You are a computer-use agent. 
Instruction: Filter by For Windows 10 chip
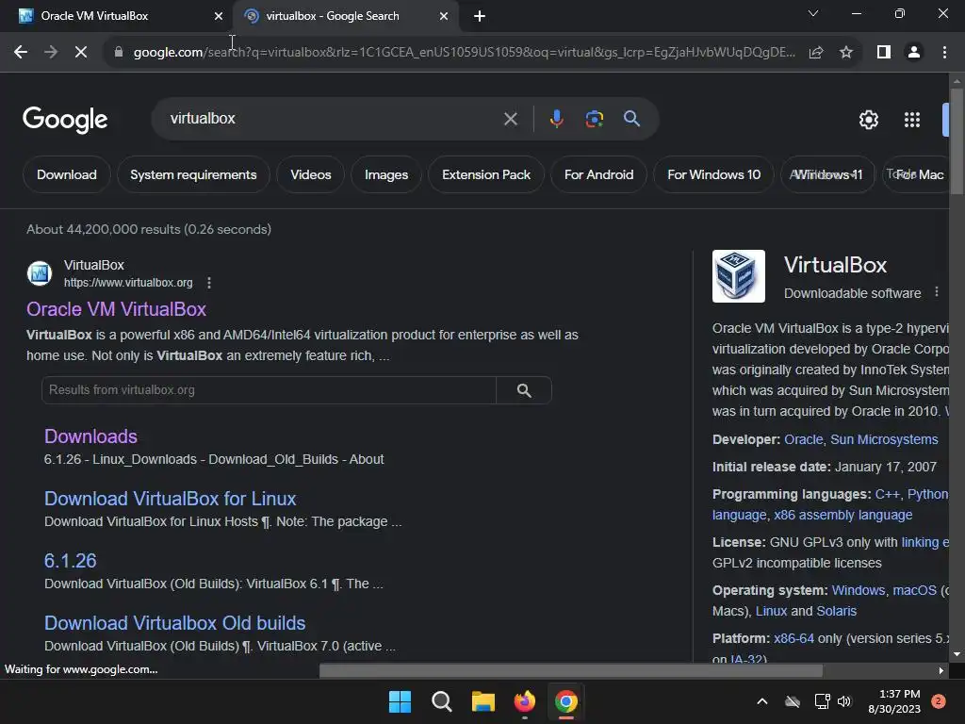[x=714, y=174]
